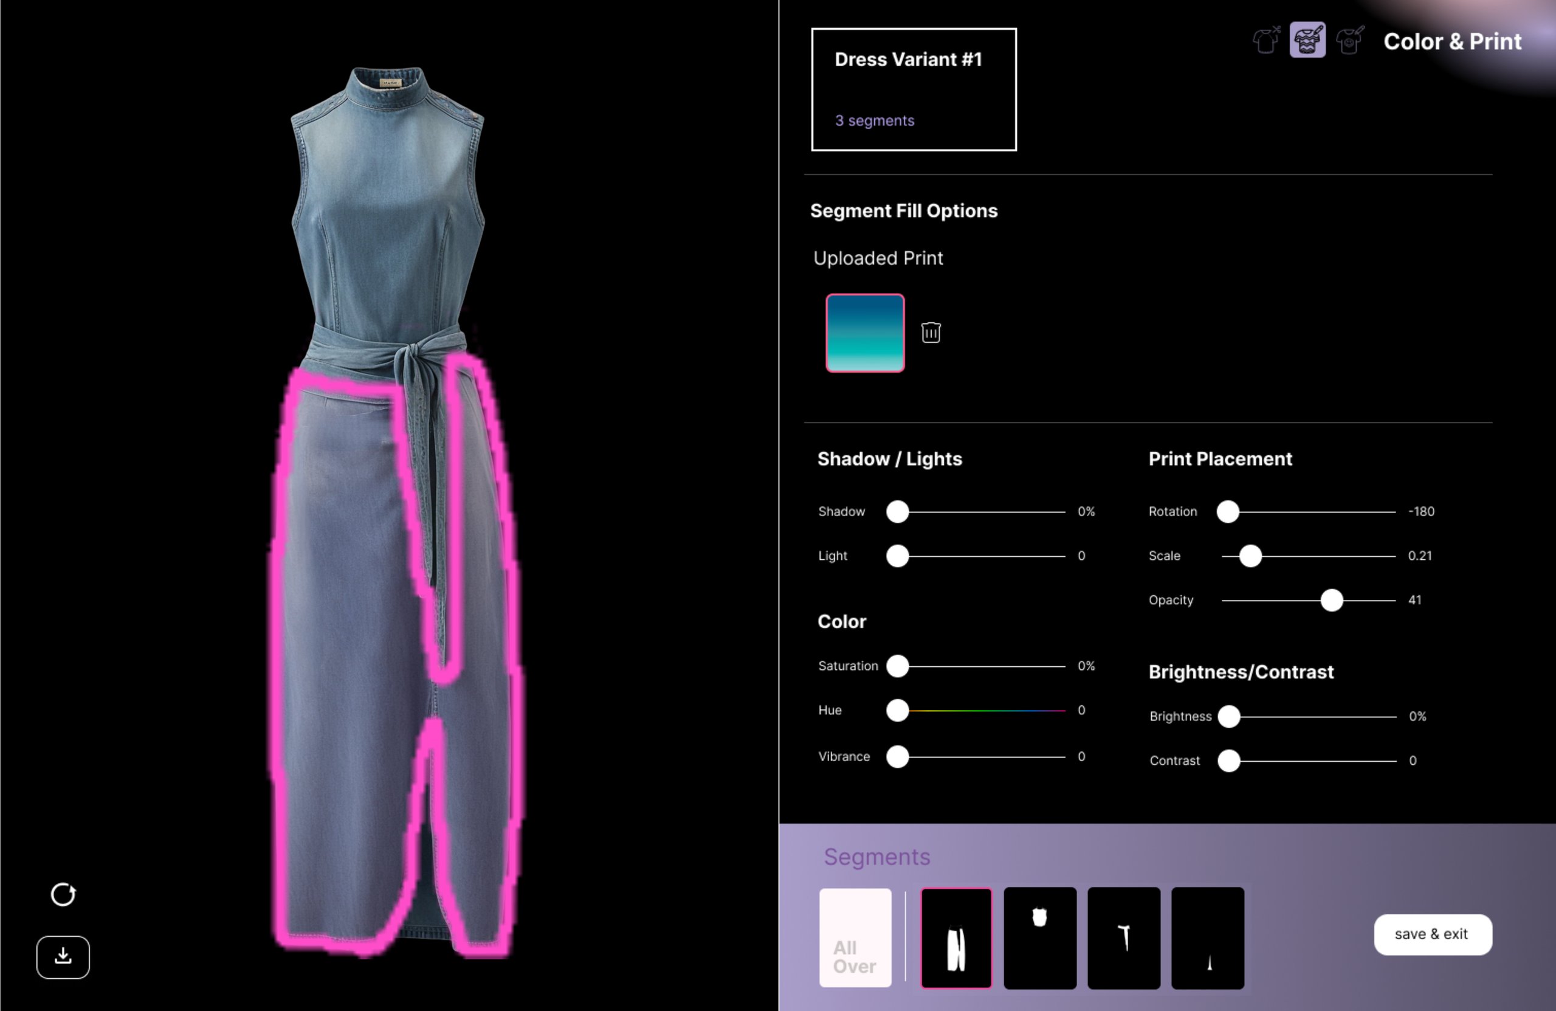Select the graphic placement shirt icon

[x=1351, y=41]
